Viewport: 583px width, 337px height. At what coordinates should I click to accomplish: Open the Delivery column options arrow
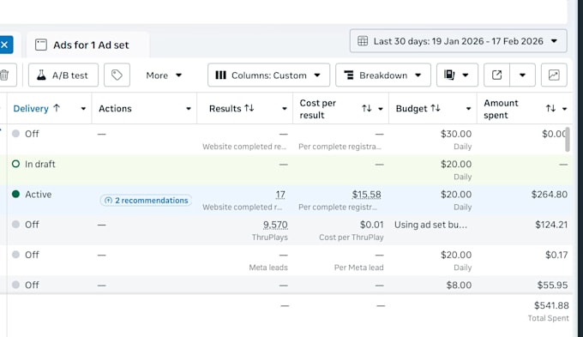tap(83, 109)
